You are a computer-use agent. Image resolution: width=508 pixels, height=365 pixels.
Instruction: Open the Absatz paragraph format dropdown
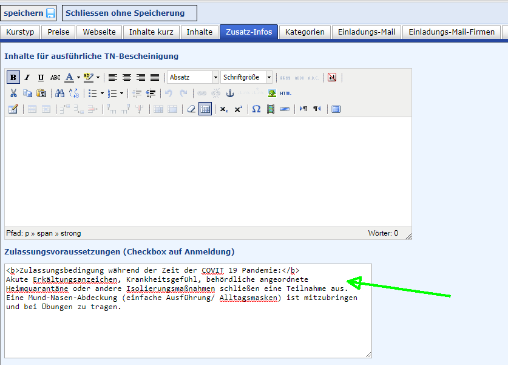click(x=193, y=78)
